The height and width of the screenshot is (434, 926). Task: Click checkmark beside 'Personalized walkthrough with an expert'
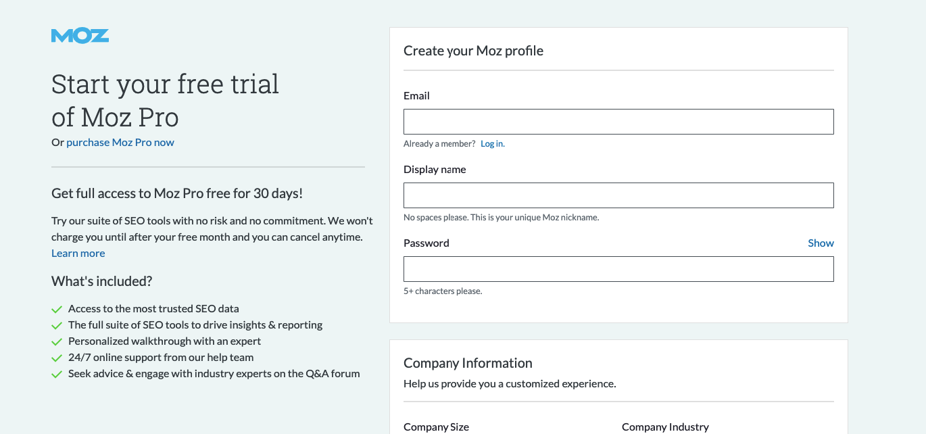click(57, 342)
